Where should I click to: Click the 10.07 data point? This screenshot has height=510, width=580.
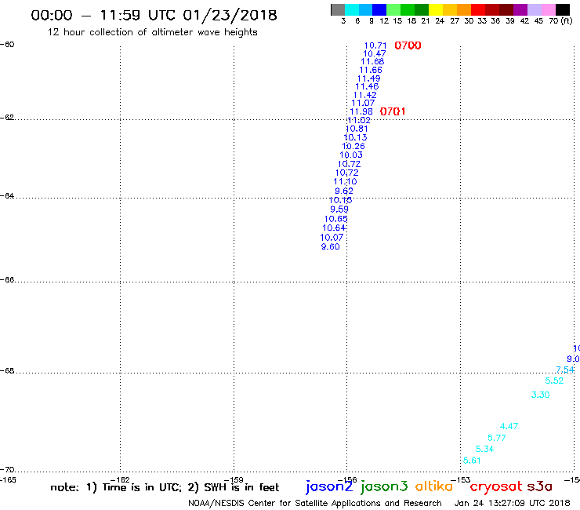coord(332,238)
